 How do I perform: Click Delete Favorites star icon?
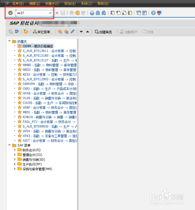(66, 32)
